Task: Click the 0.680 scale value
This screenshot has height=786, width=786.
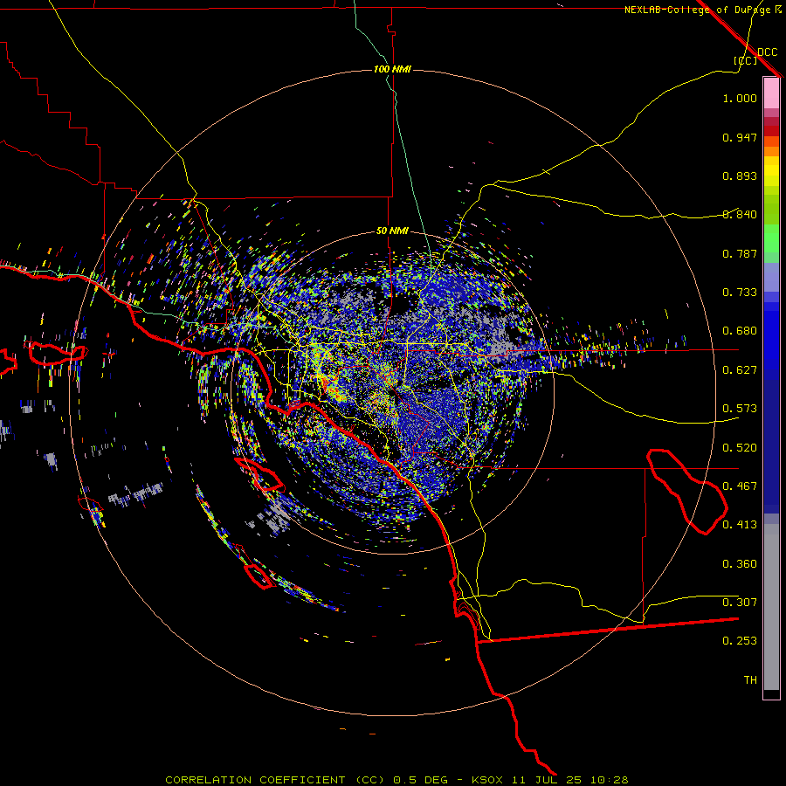Action: tap(740, 331)
